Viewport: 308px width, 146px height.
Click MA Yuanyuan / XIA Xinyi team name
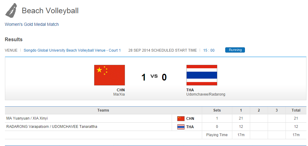tap(27, 118)
